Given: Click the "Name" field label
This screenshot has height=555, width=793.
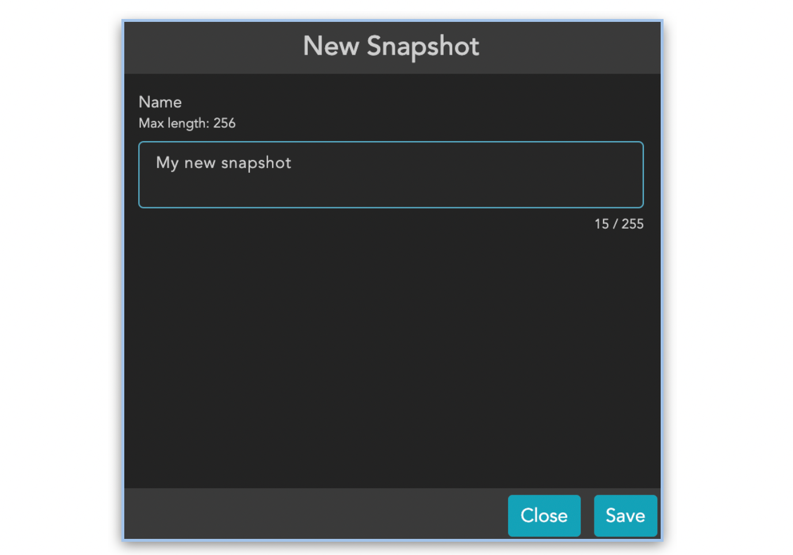Looking at the screenshot, I should tap(160, 102).
